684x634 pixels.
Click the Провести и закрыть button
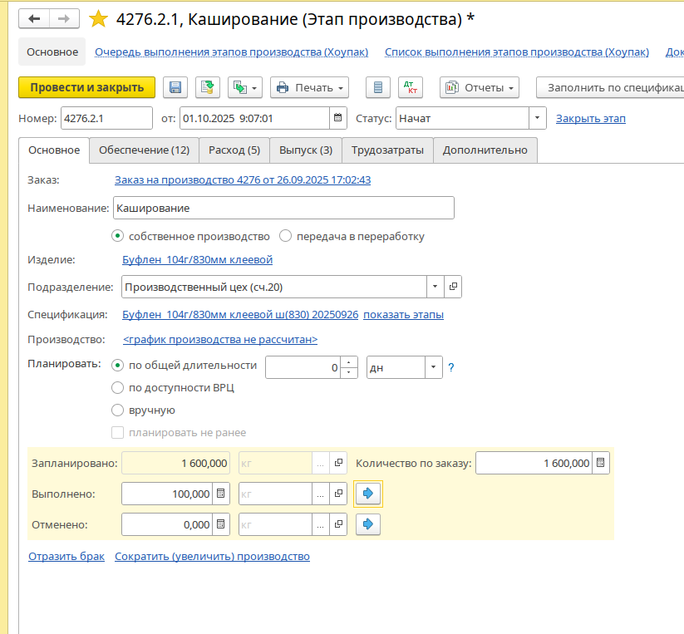click(86, 87)
